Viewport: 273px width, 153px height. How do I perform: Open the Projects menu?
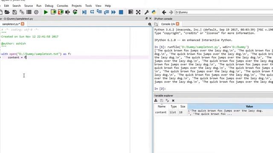(77, 6)
